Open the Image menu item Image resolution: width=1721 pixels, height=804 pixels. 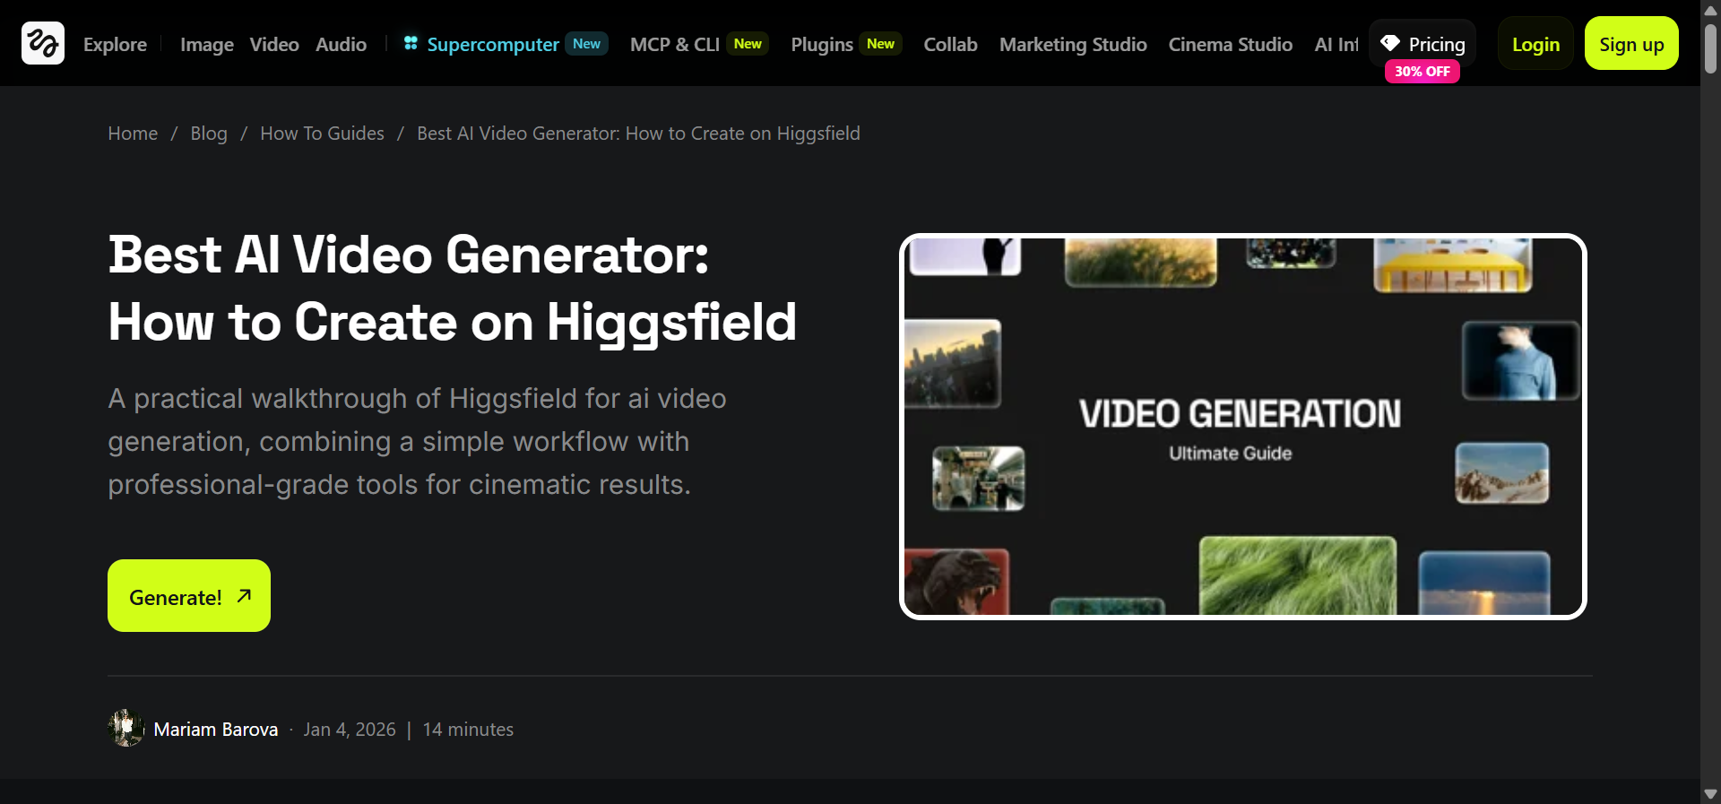207,44
